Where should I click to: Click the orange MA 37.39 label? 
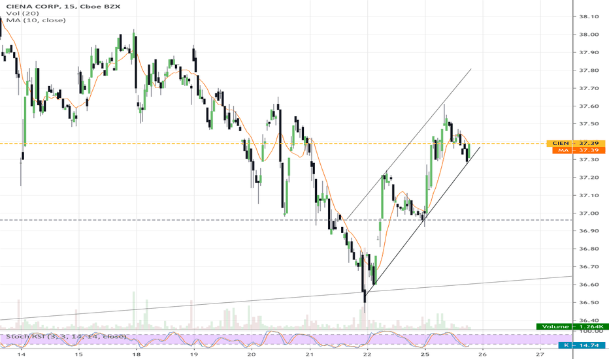579,150
